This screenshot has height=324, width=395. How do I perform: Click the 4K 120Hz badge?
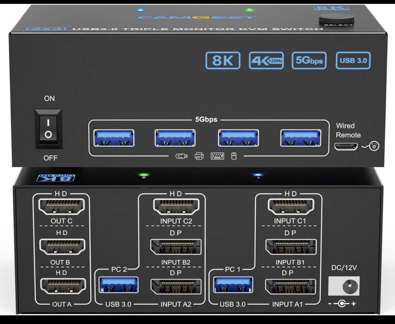point(266,61)
